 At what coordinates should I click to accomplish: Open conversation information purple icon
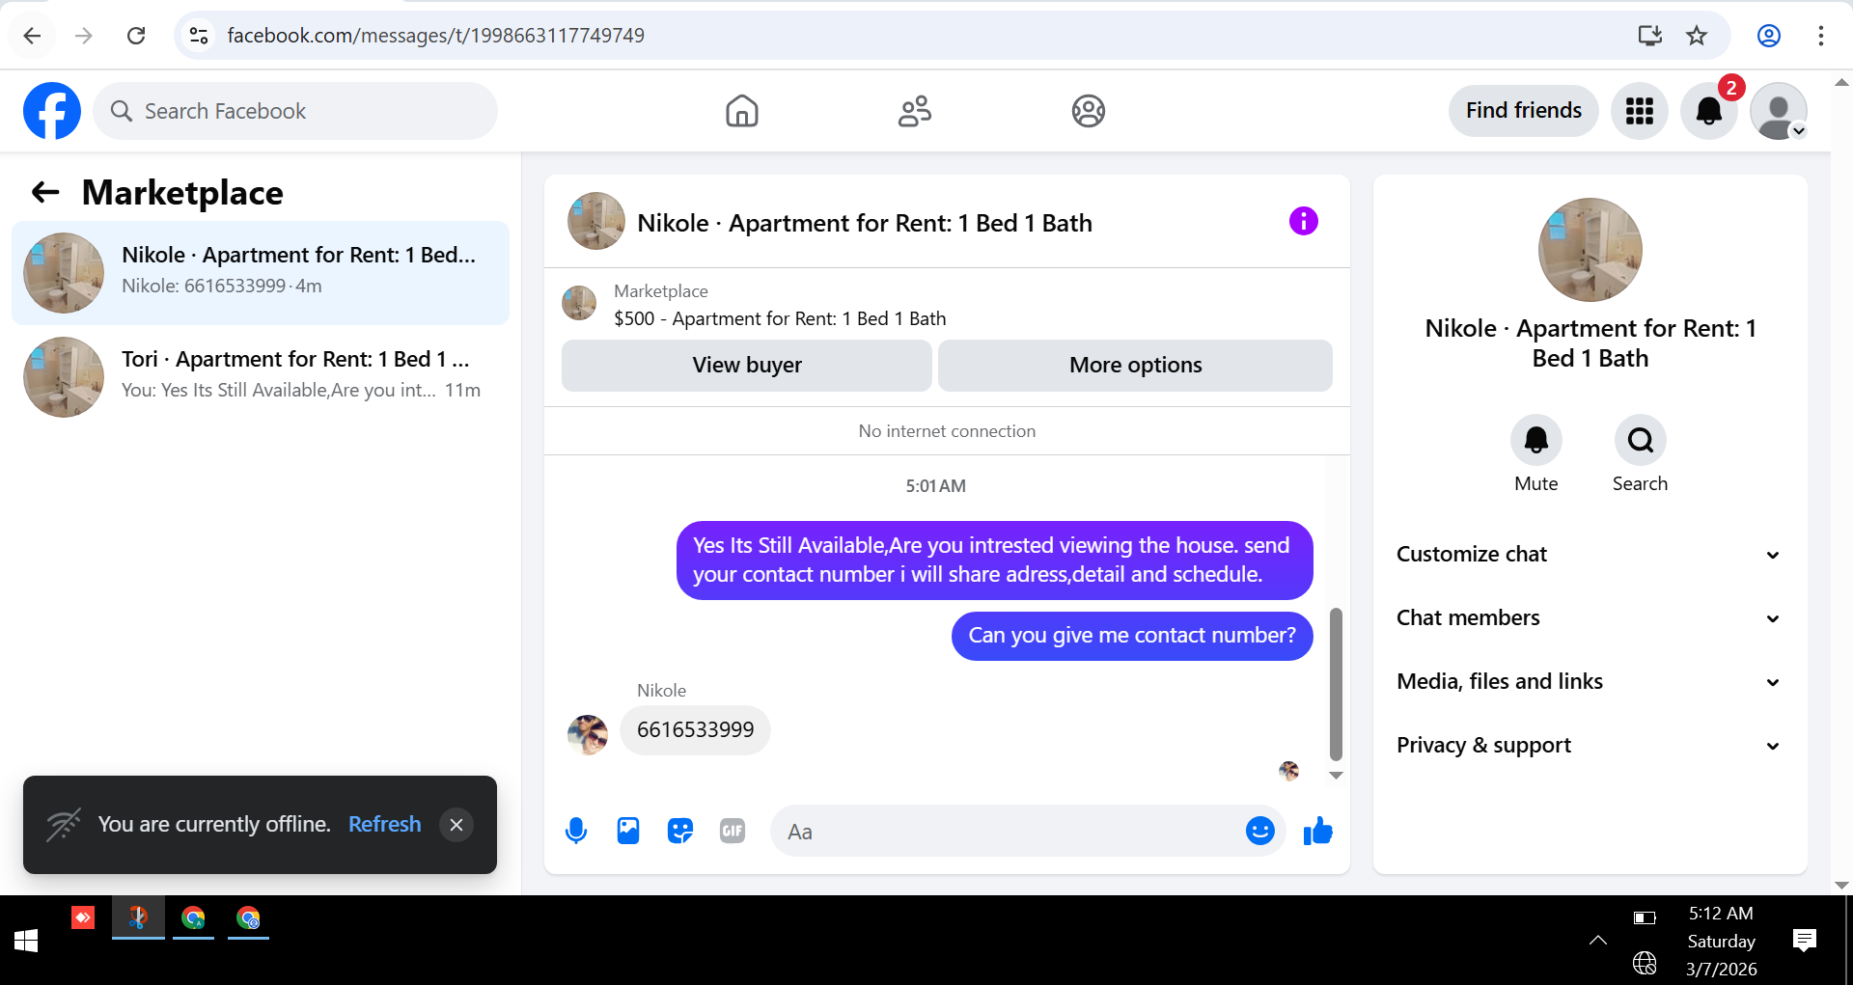click(1303, 221)
